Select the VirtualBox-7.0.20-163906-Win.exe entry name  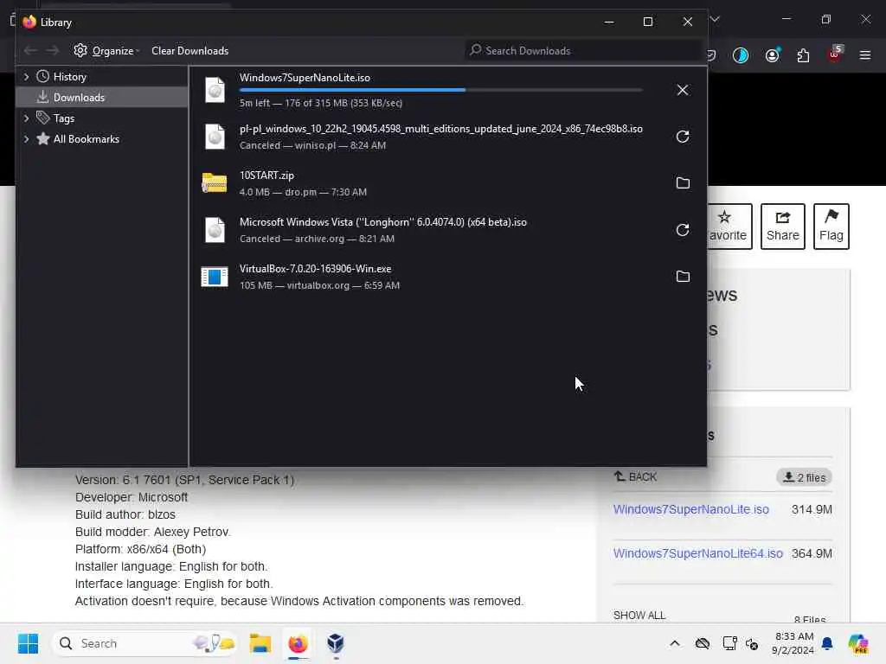coord(315,269)
